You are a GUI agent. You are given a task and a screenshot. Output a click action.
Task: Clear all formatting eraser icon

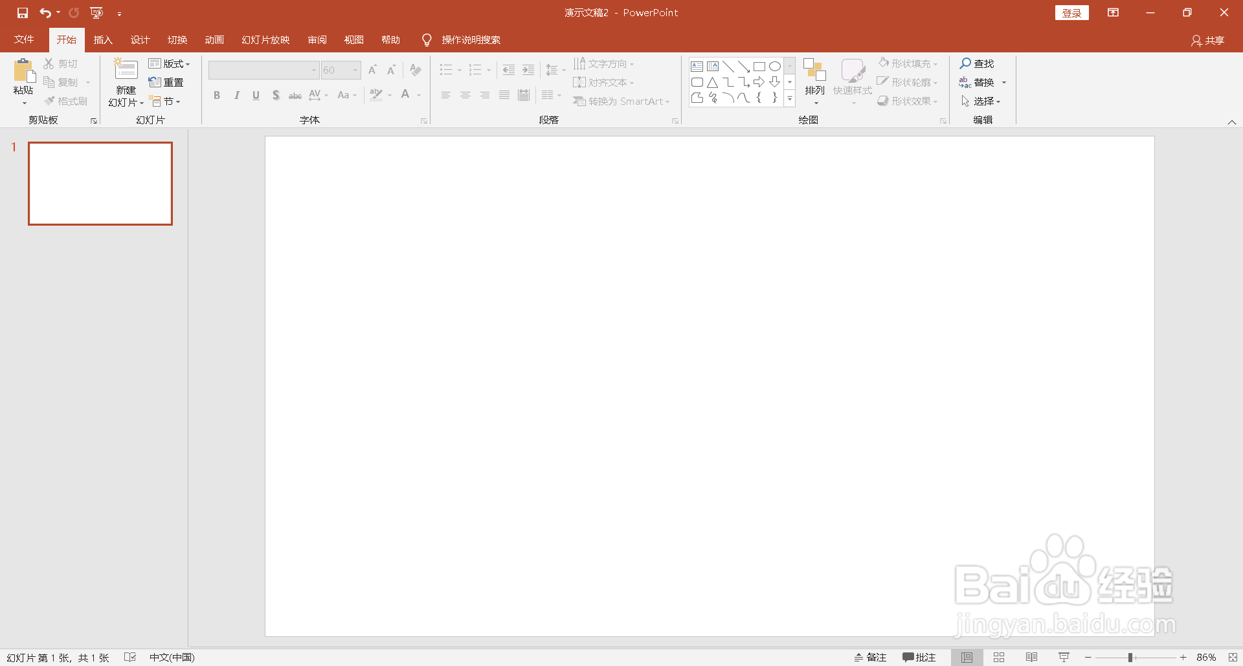pos(416,70)
